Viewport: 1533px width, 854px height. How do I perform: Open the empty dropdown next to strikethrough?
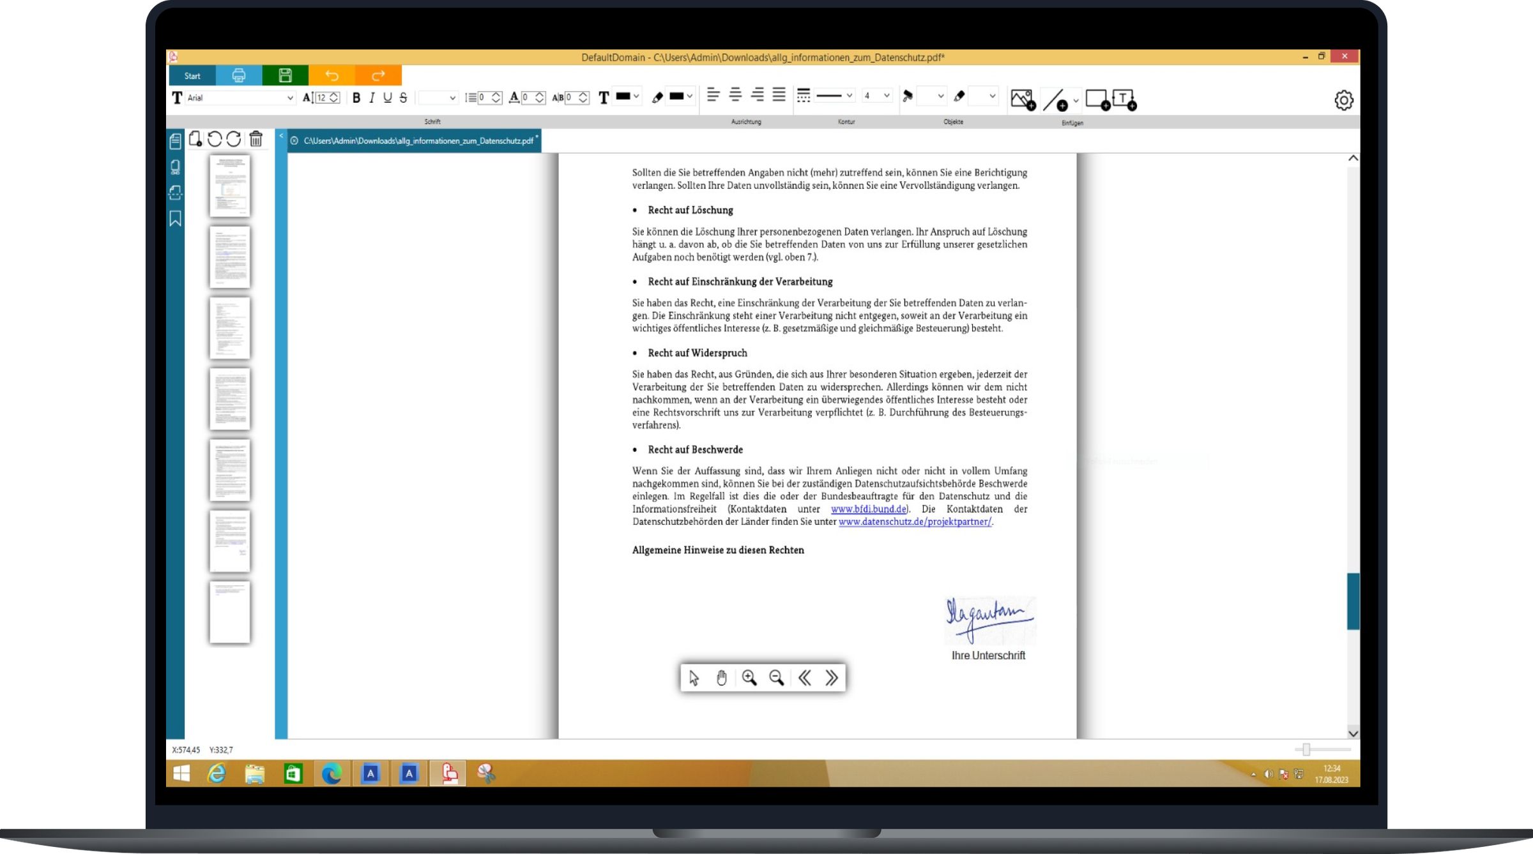pyautogui.click(x=438, y=98)
